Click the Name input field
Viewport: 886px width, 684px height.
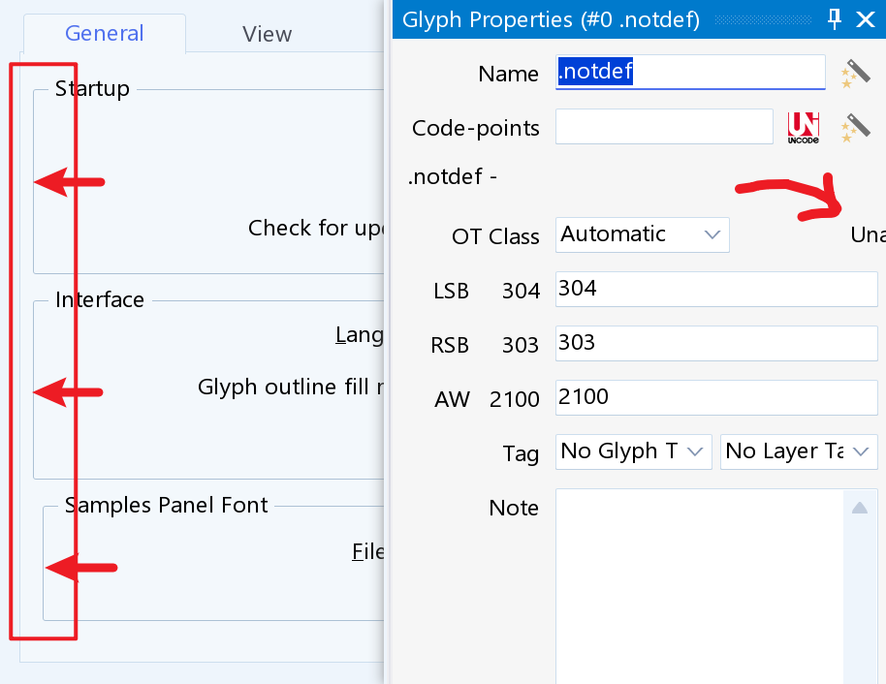tap(690, 72)
